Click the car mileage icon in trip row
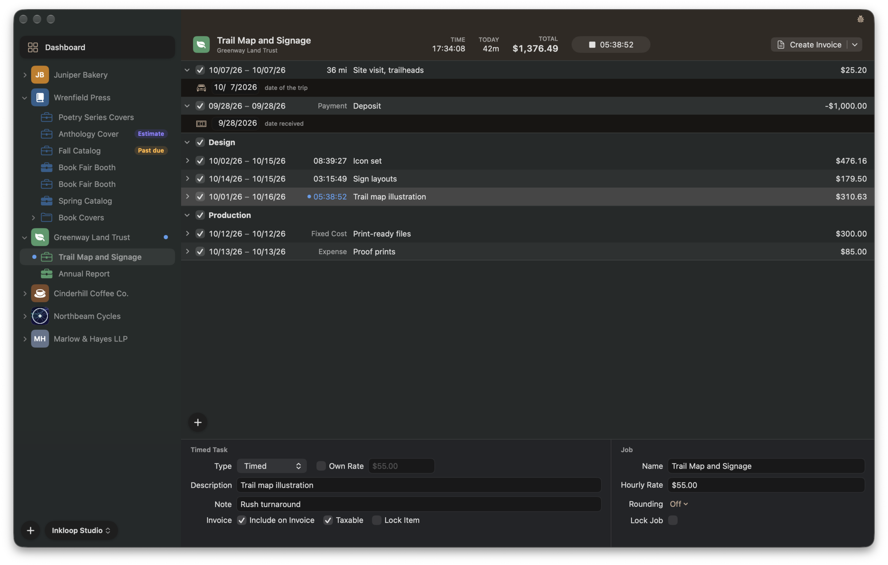888x565 pixels. click(201, 88)
